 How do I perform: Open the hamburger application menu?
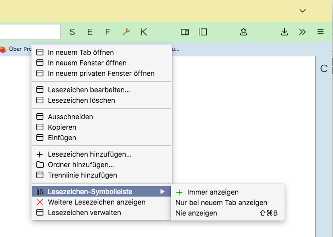click(x=321, y=32)
